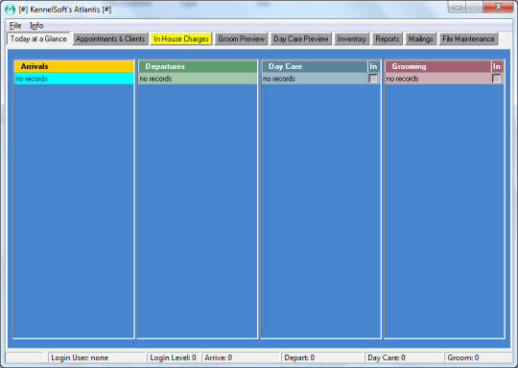The width and height of the screenshot is (518, 368).
Task: Click the Day Care column header
Action: 315,66
